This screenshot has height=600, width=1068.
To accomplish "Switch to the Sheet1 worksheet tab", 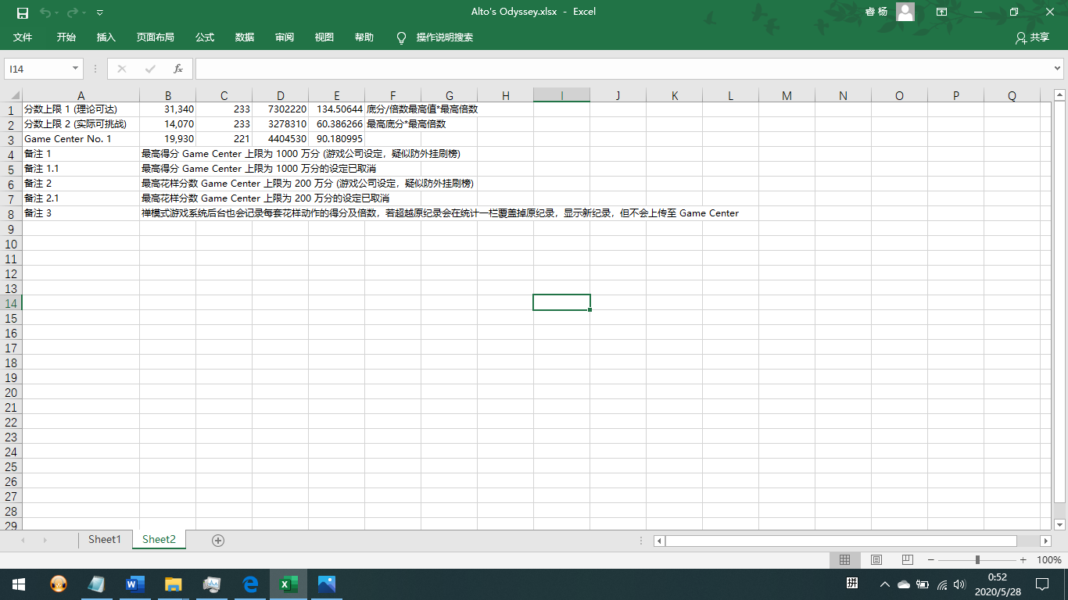I will pos(105,540).
